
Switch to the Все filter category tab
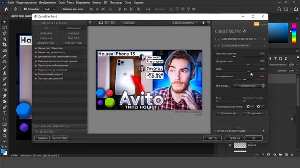click(46, 28)
